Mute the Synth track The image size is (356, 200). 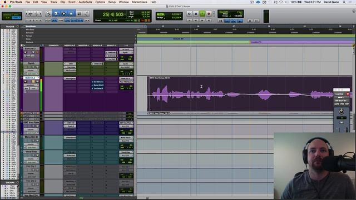pos(37,67)
